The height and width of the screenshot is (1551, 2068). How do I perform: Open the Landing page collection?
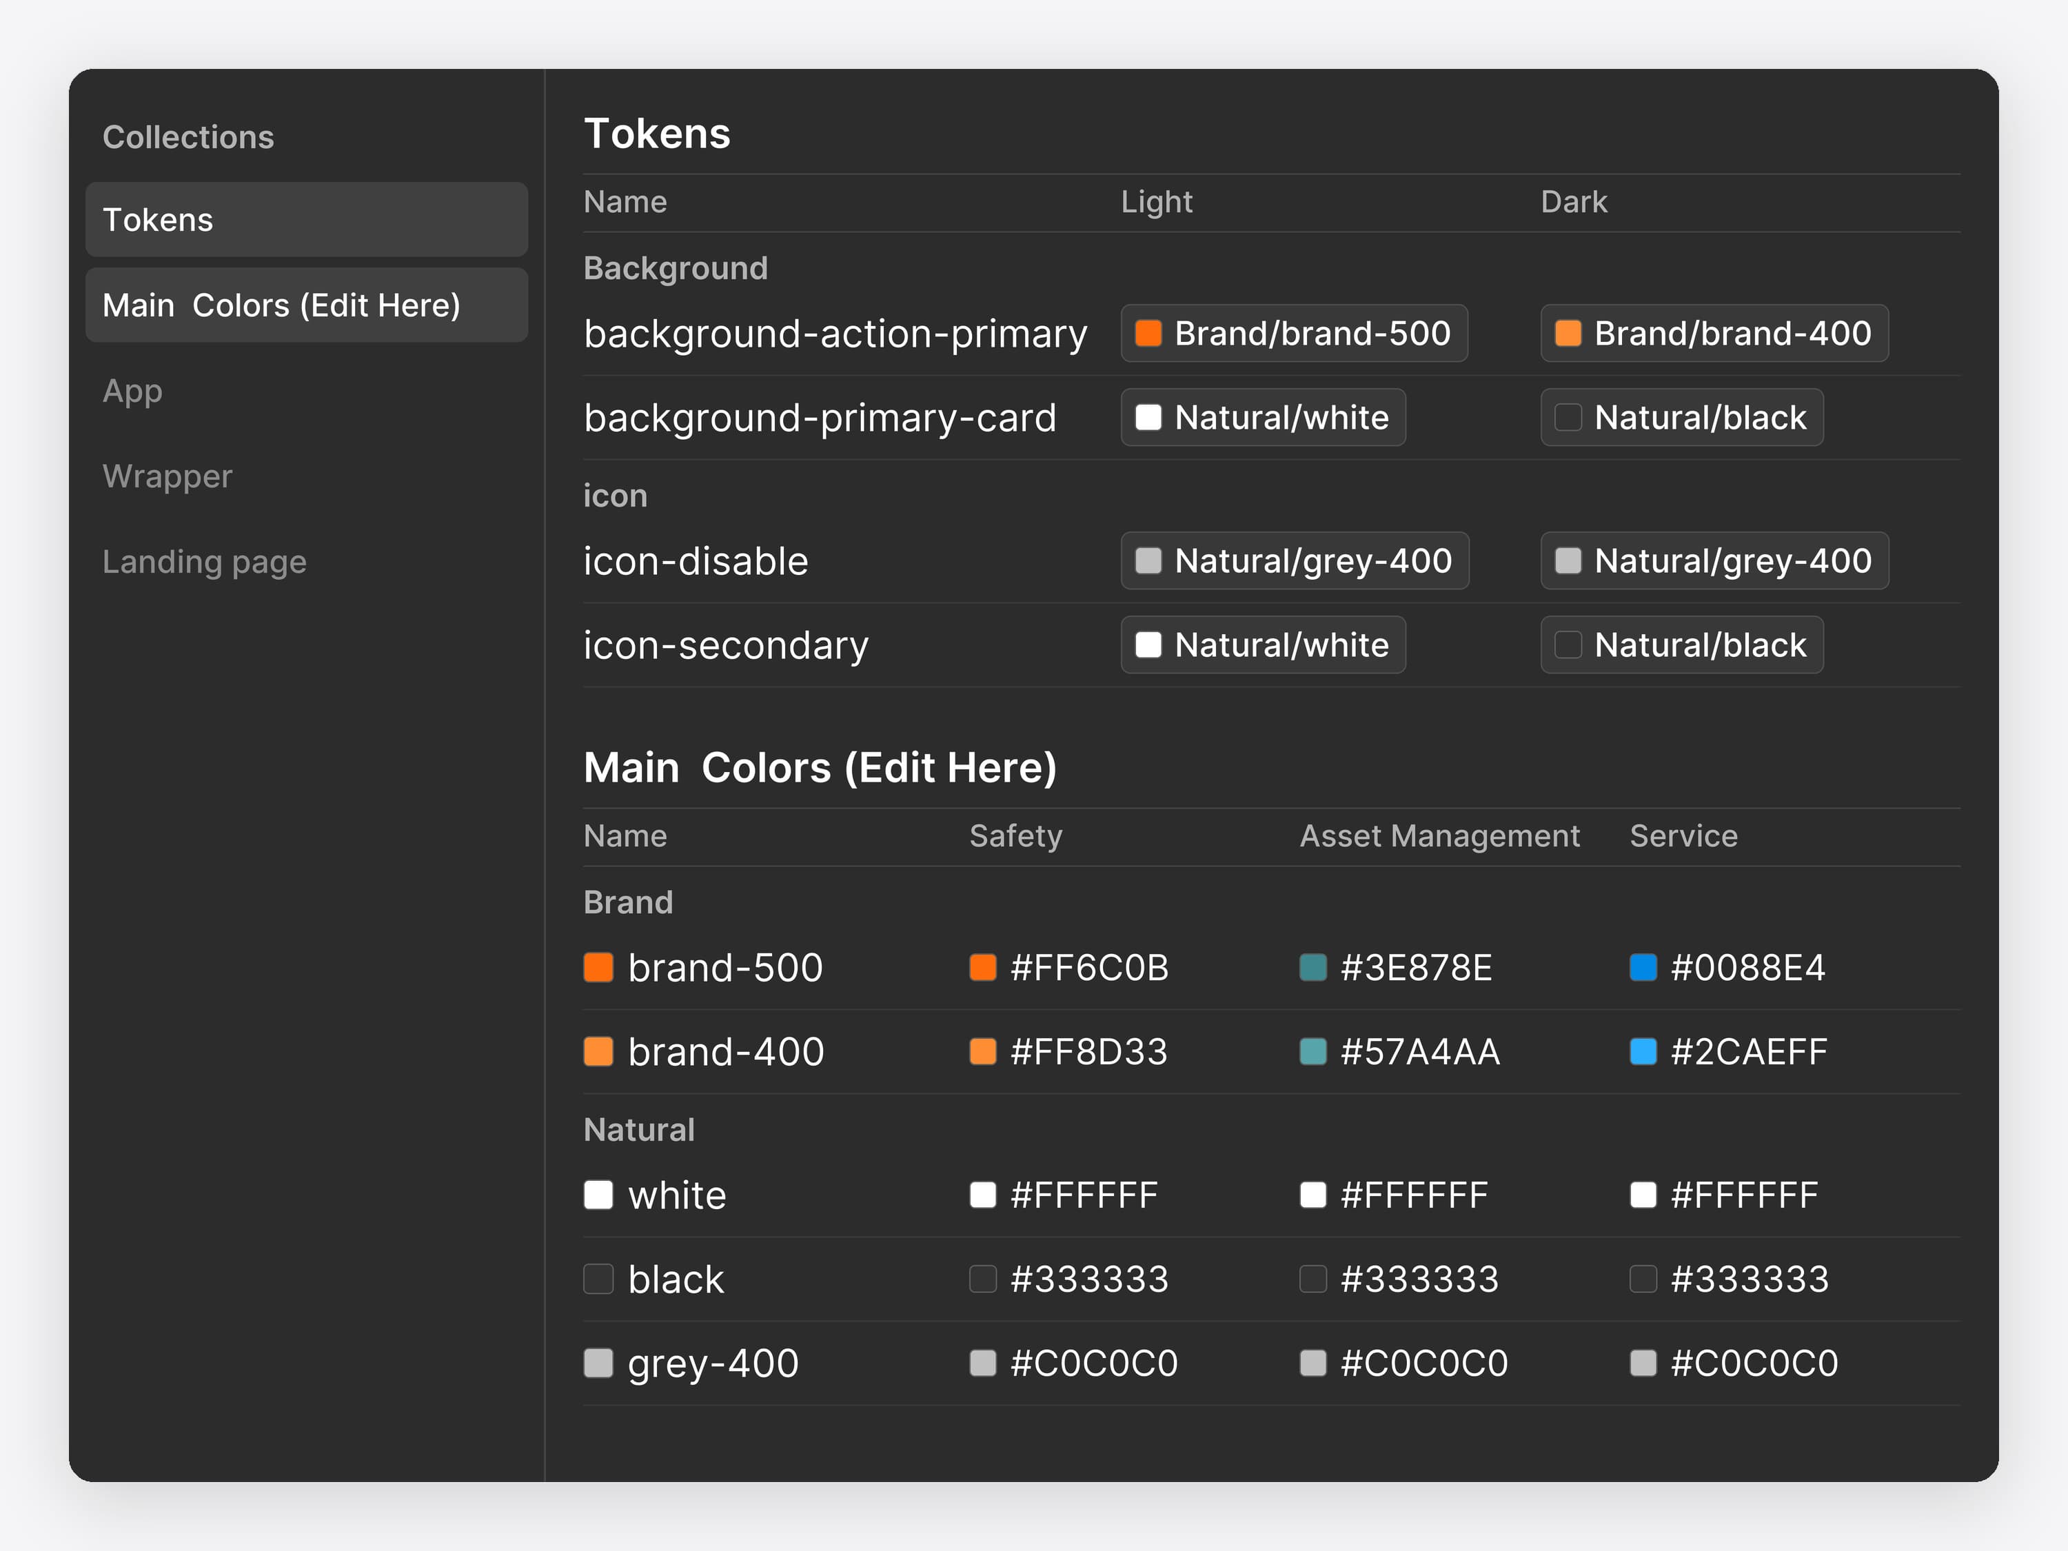tap(205, 562)
